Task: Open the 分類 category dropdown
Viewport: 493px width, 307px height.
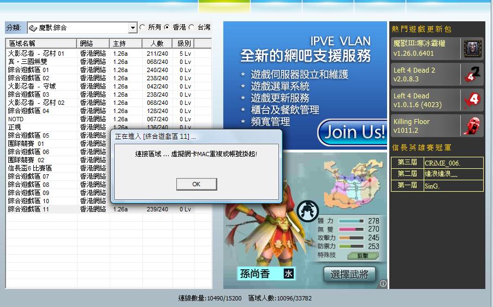Action: pos(133,28)
